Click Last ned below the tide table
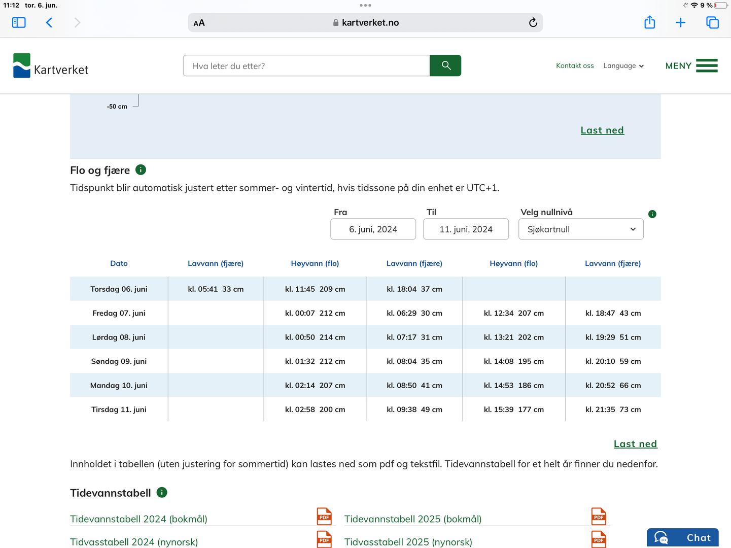 coord(635,444)
